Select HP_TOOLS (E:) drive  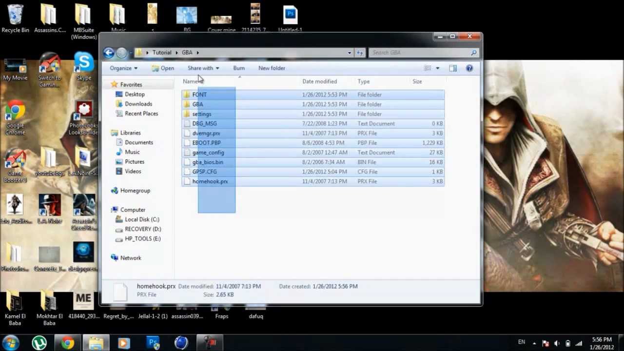(143, 239)
